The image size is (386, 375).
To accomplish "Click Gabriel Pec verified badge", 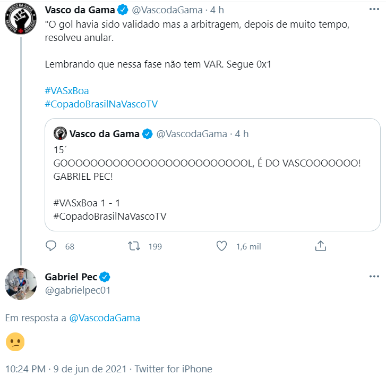I will point(105,277).
